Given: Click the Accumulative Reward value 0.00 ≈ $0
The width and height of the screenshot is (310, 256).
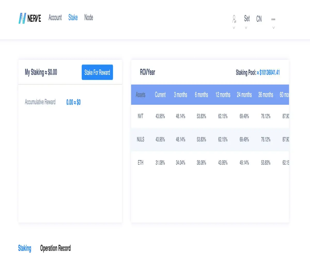Looking at the screenshot, I should [73, 102].
